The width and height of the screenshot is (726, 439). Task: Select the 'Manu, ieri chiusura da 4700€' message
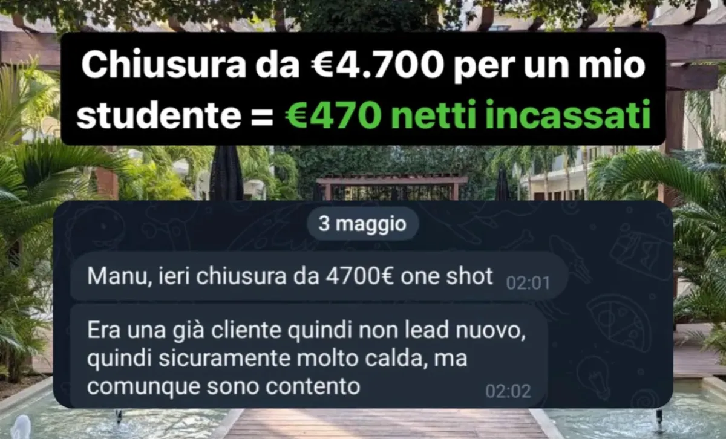tap(319, 277)
